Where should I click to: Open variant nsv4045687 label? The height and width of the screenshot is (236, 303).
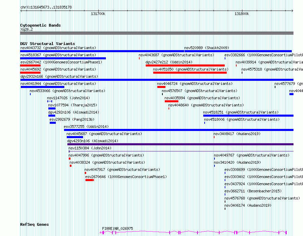pos(104,134)
